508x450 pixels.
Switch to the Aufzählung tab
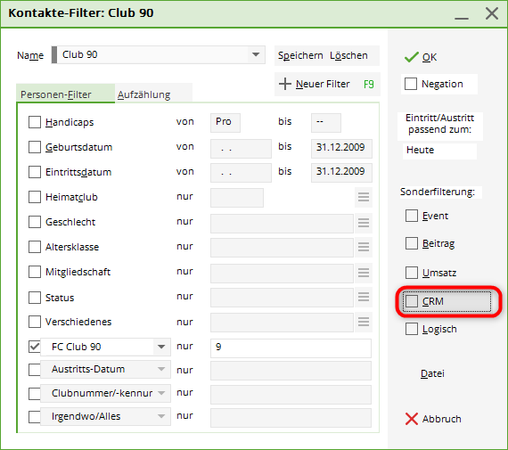[143, 94]
